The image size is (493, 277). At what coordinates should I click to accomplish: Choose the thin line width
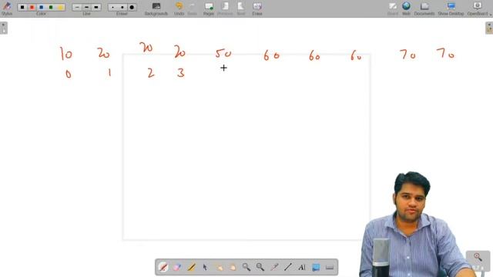[77, 7]
